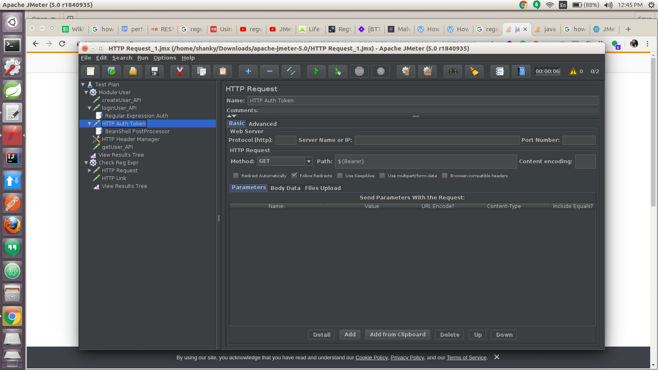The width and height of the screenshot is (658, 370).
Task: Click the Shutdown test icon
Action: 381,71
